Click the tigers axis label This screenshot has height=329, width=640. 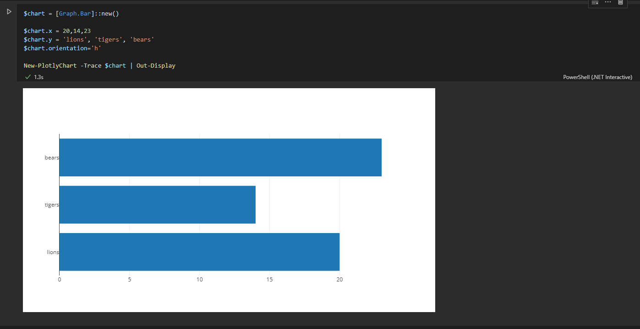click(x=51, y=204)
